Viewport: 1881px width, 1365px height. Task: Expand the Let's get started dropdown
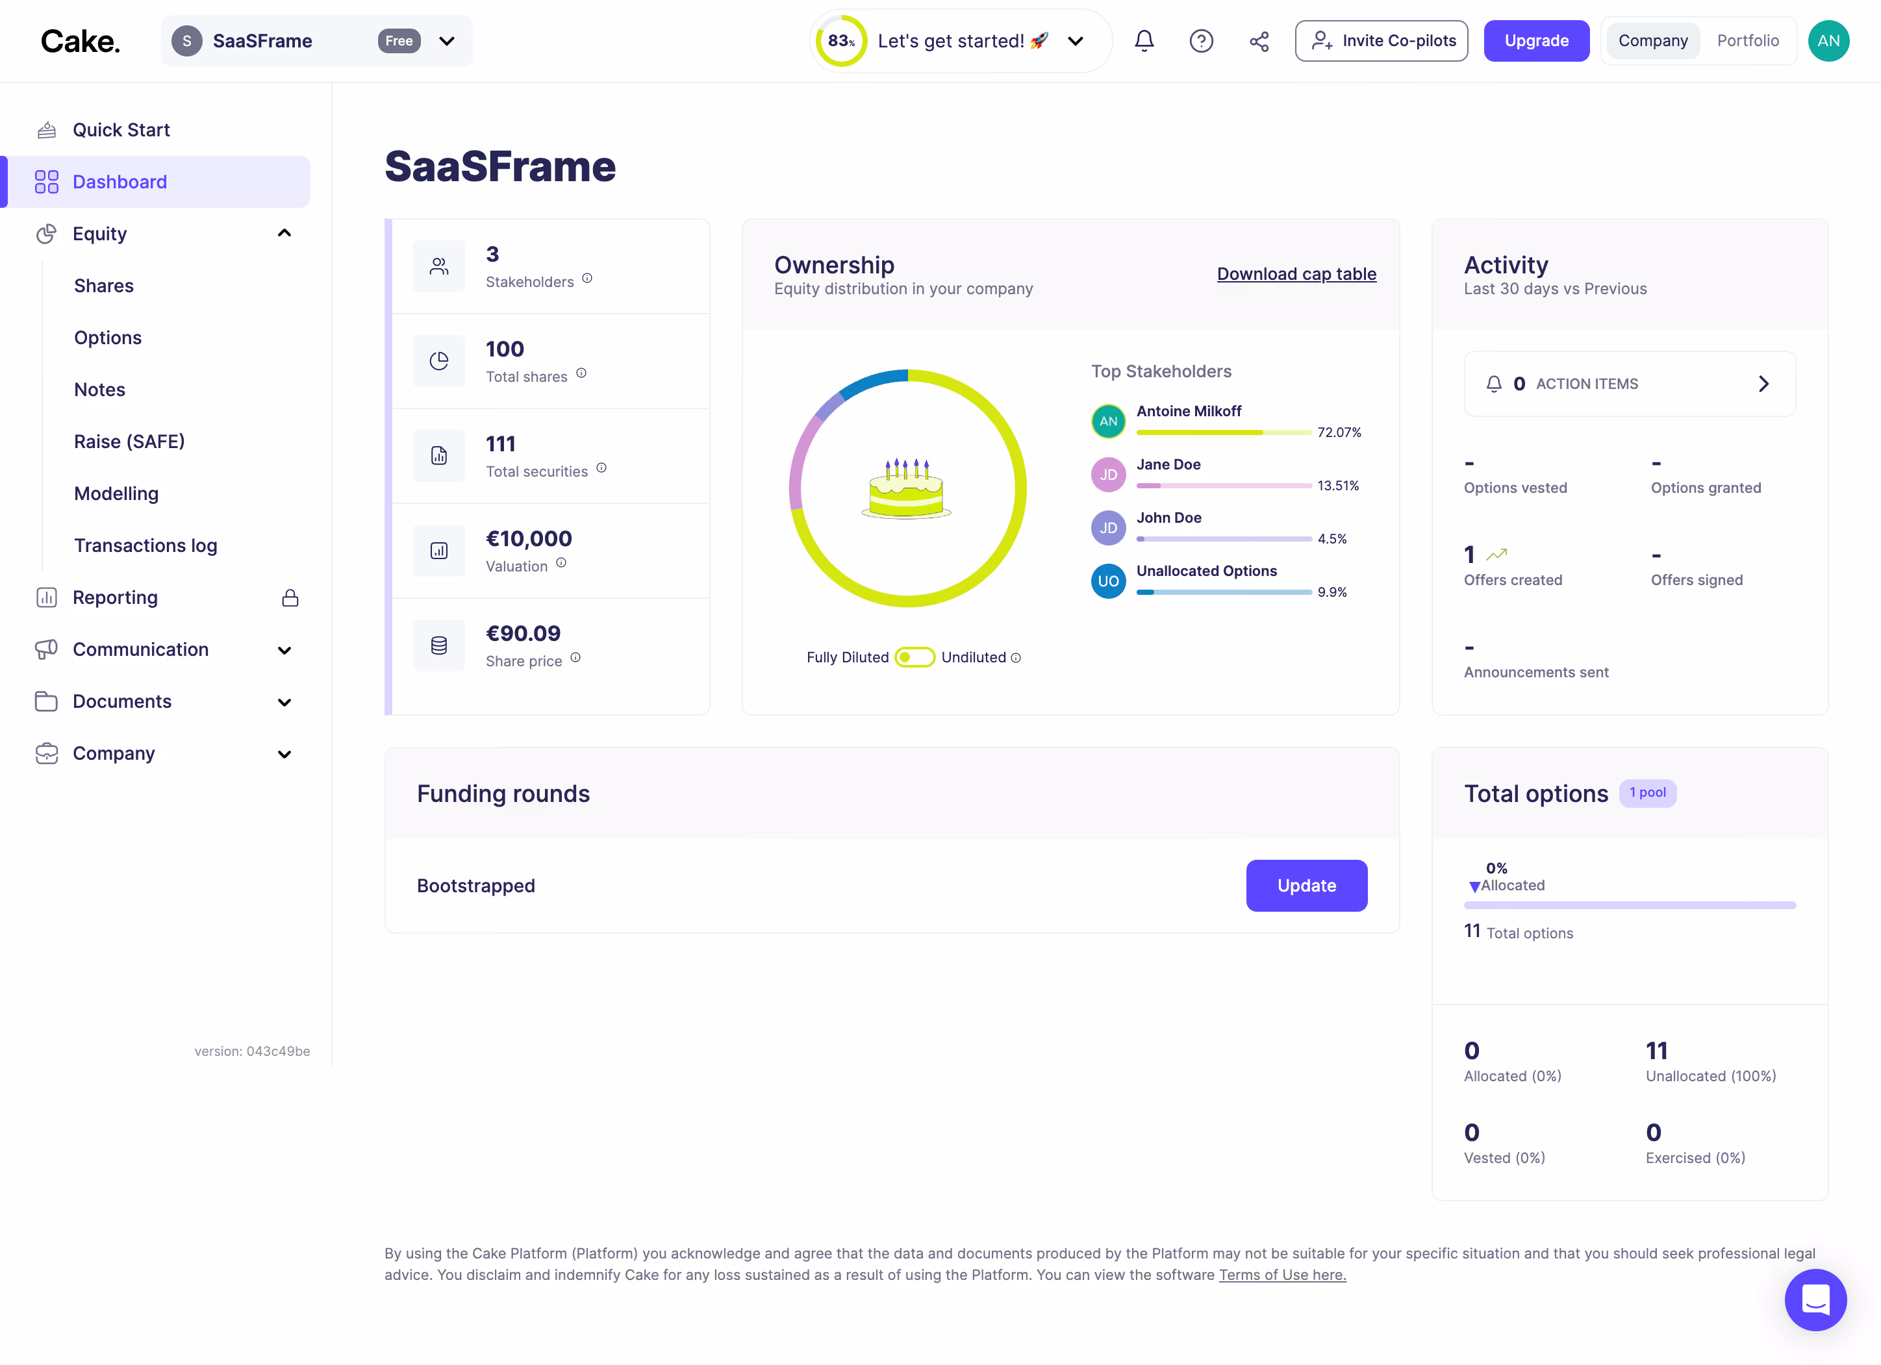coord(1076,41)
